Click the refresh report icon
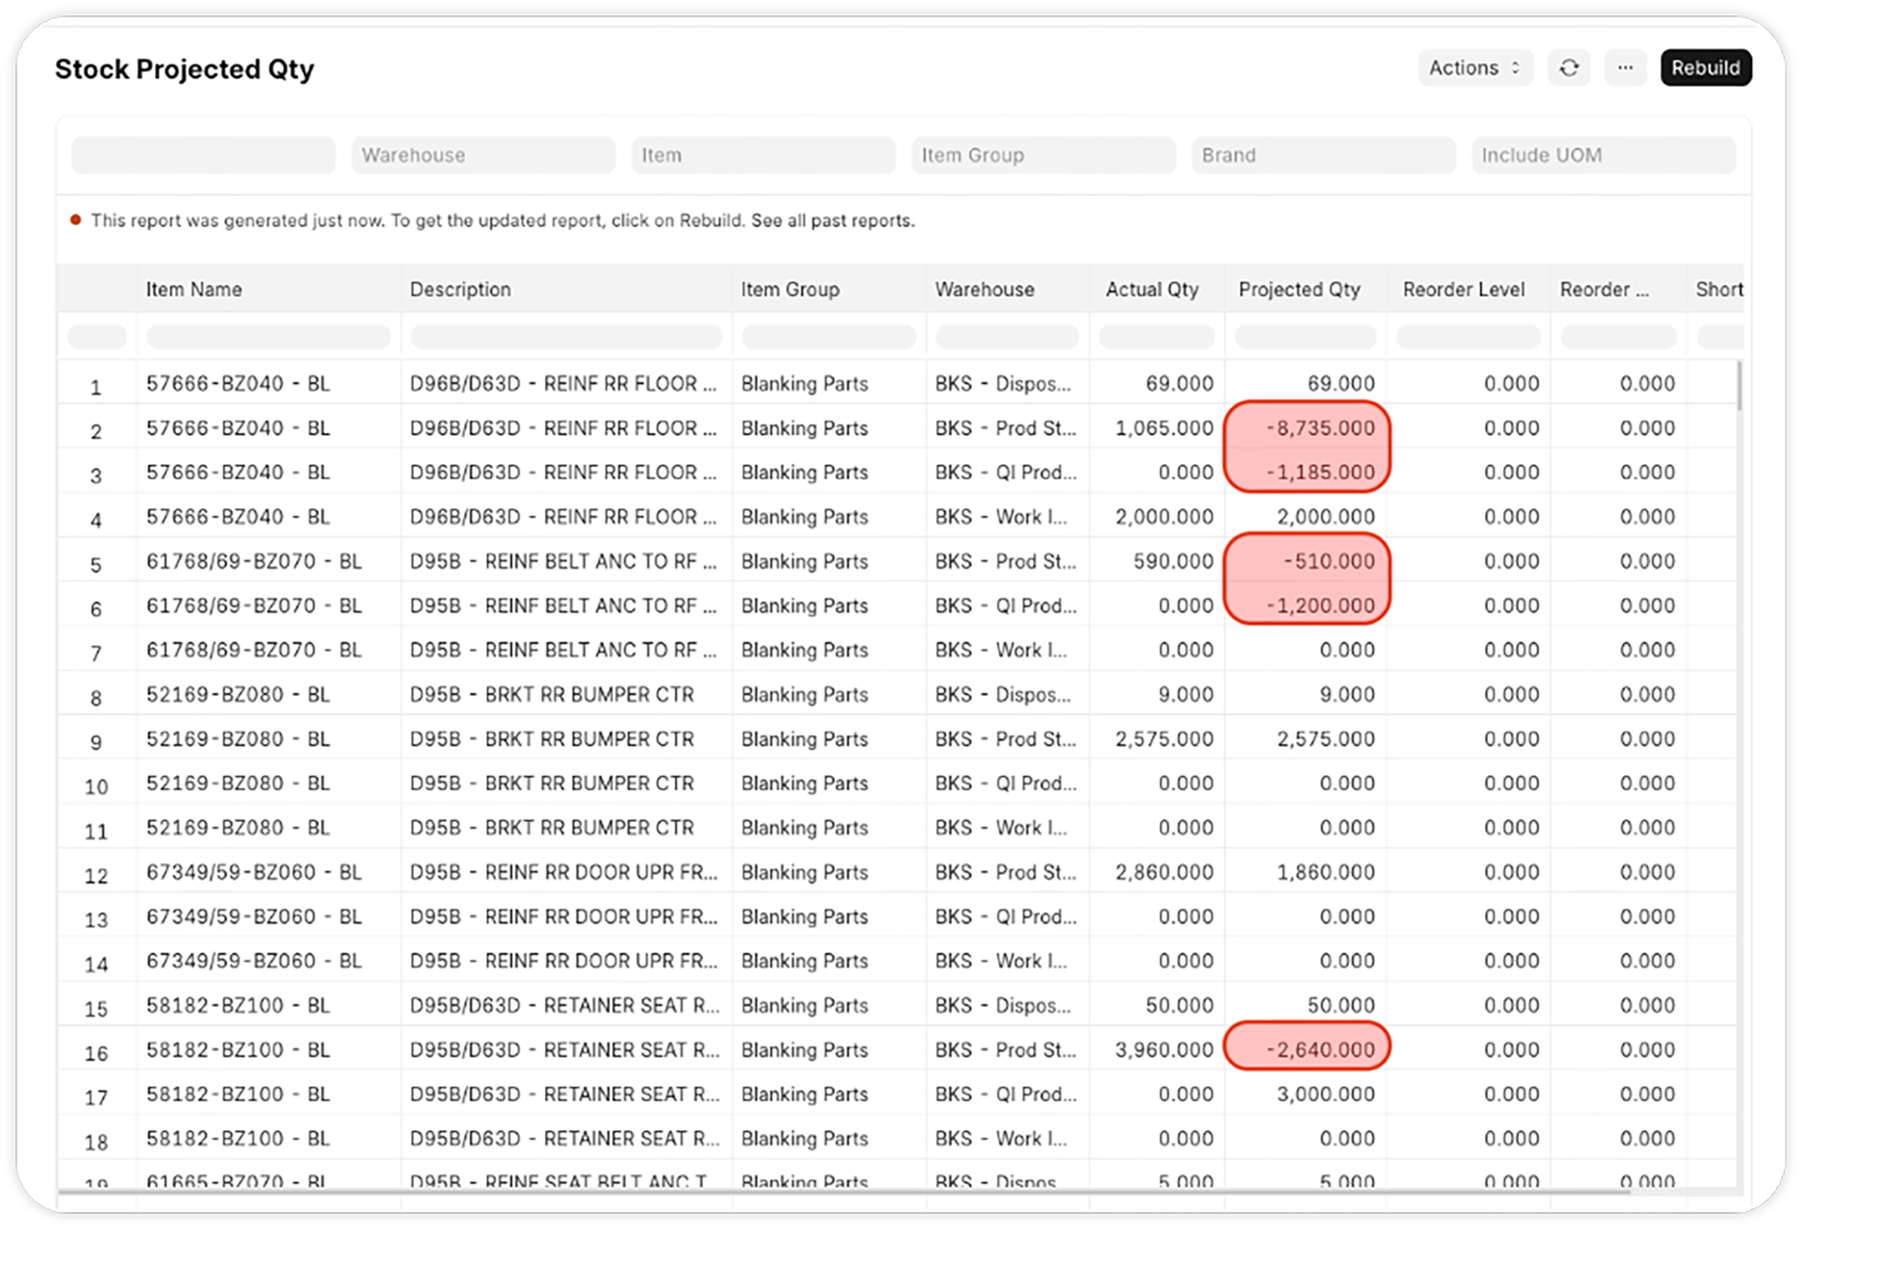The image size is (1890, 1286). pos(1569,68)
